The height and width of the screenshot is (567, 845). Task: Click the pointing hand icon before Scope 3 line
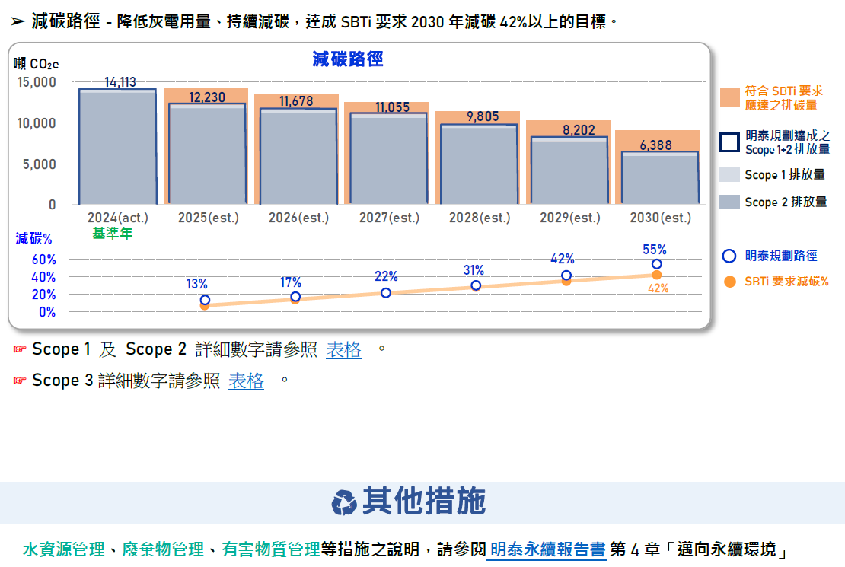(x=19, y=381)
